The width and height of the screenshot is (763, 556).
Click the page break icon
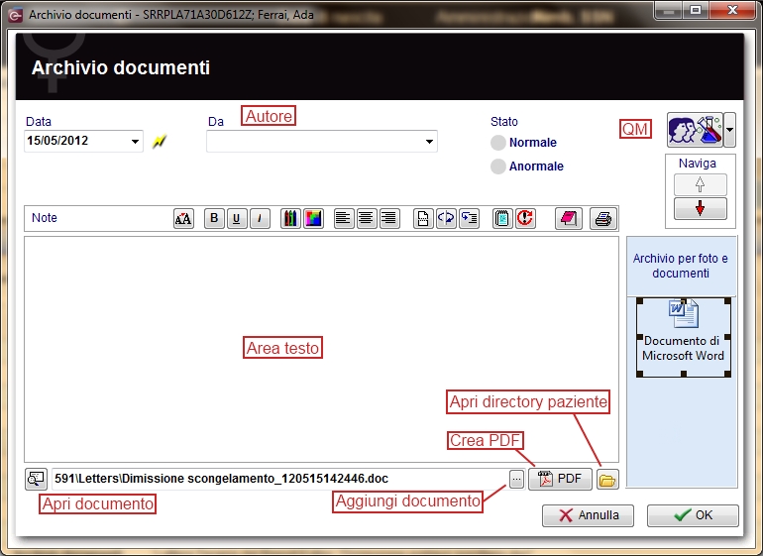point(423,219)
